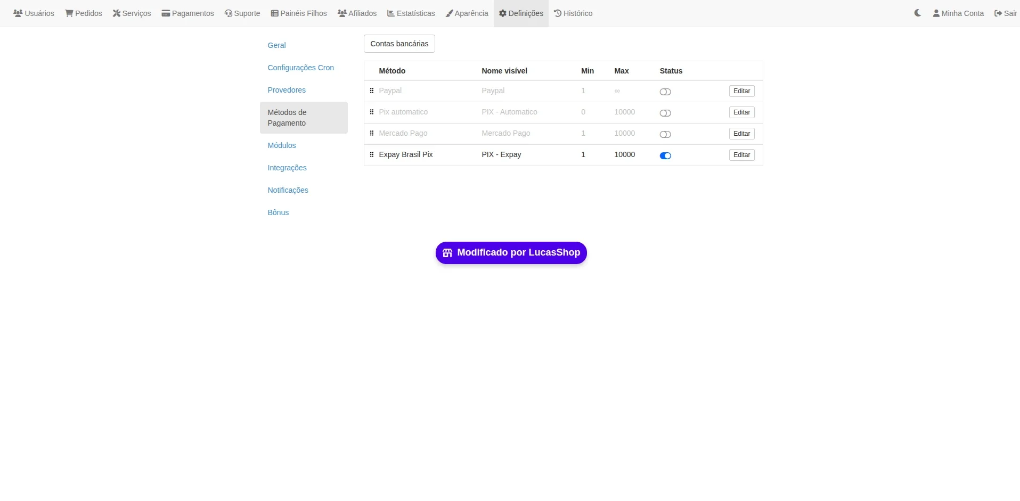Image resolution: width=1020 pixels, height=501 pixels.
Task: Toggle dark mode moon icon
Action: pos(917,13)
